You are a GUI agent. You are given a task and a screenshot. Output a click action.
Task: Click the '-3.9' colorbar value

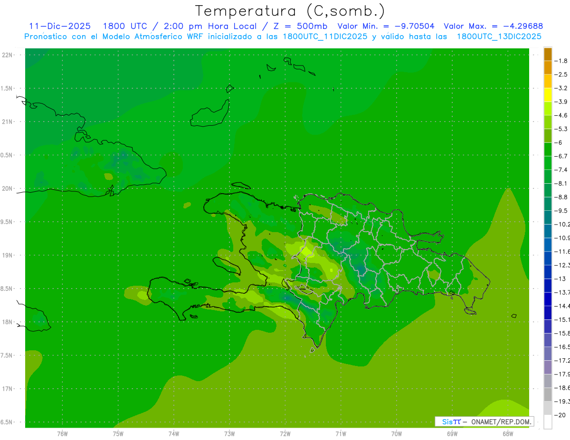pos(561,102)
